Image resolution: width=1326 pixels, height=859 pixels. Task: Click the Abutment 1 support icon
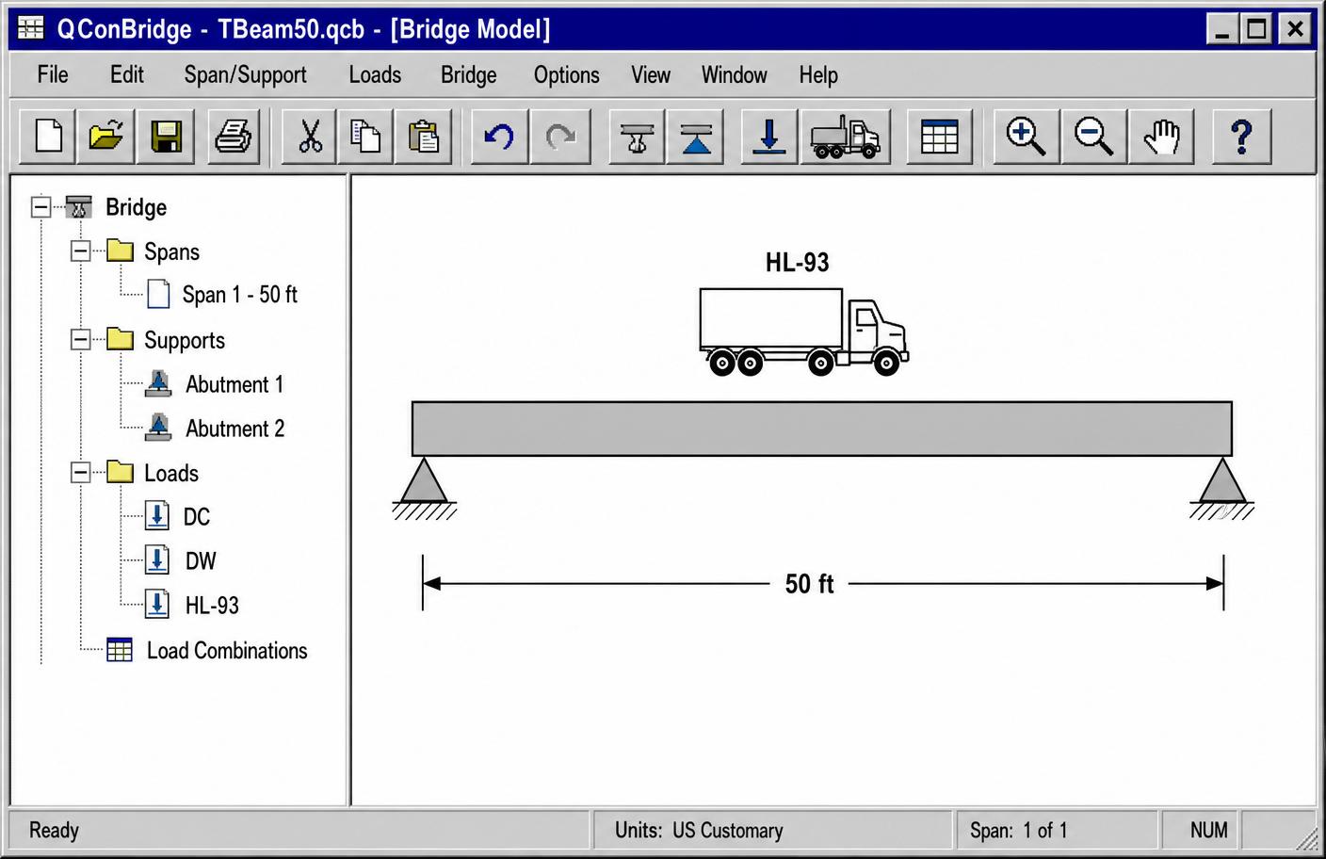(158, 383)
